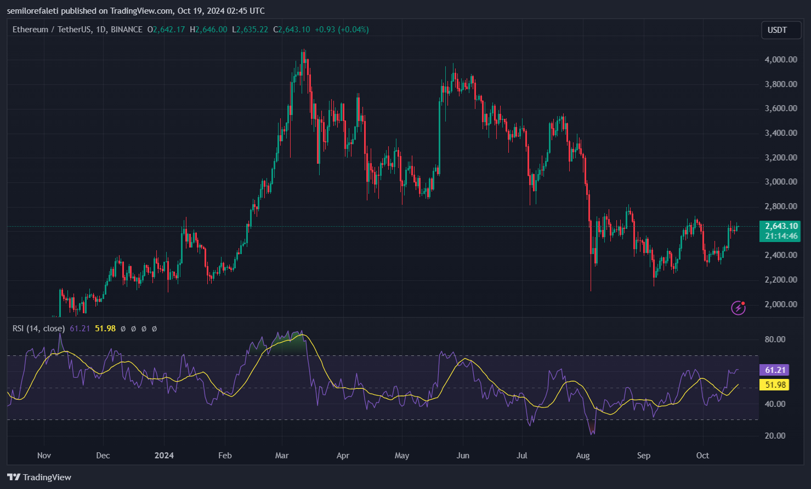Viewport: 811px width, 489px height.
Task: Click the 2,000.00 price axis label
Action: point(781,304)
